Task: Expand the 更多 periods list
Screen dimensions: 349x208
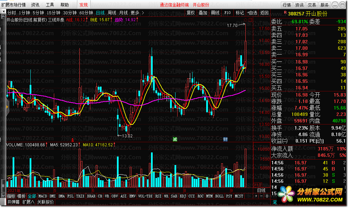Action: tap(137, 13)
